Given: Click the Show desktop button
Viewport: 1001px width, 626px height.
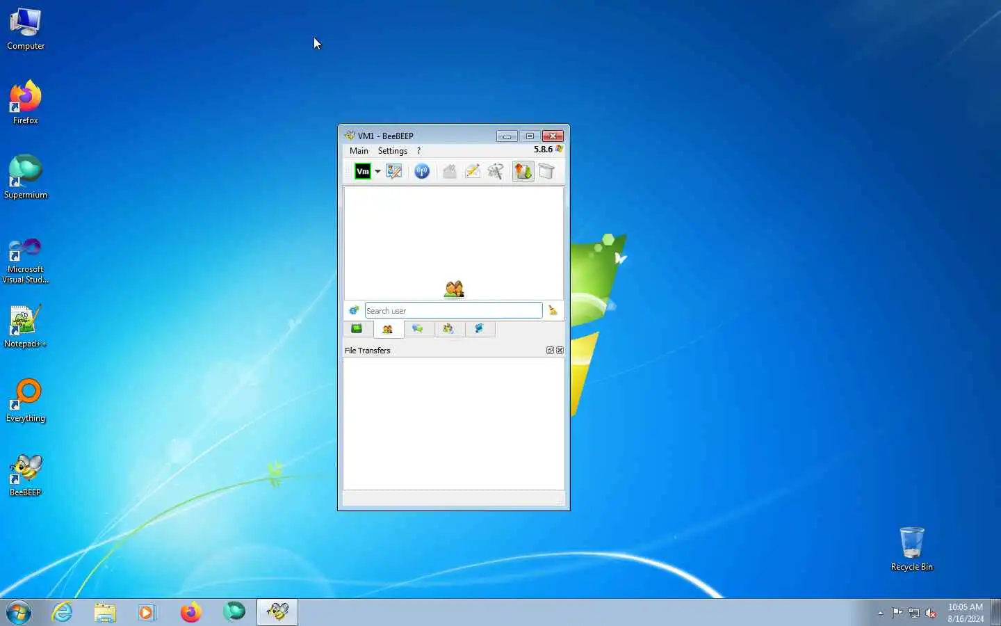Looking at the screenshot, I should point(995,612).
